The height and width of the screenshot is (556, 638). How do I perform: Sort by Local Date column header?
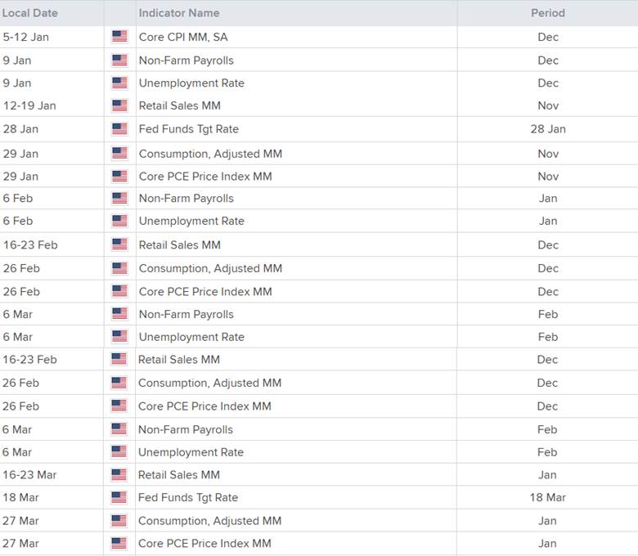click(x=29, y=13)
